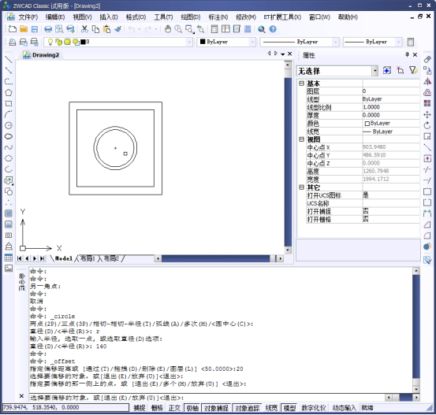
Task: Collapse the 基本 properties section
Action: click(301, 83)
